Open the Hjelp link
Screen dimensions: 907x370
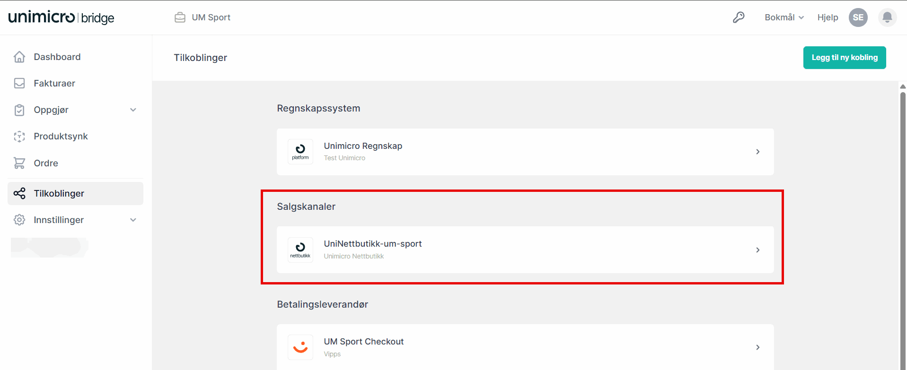point(828,17)
